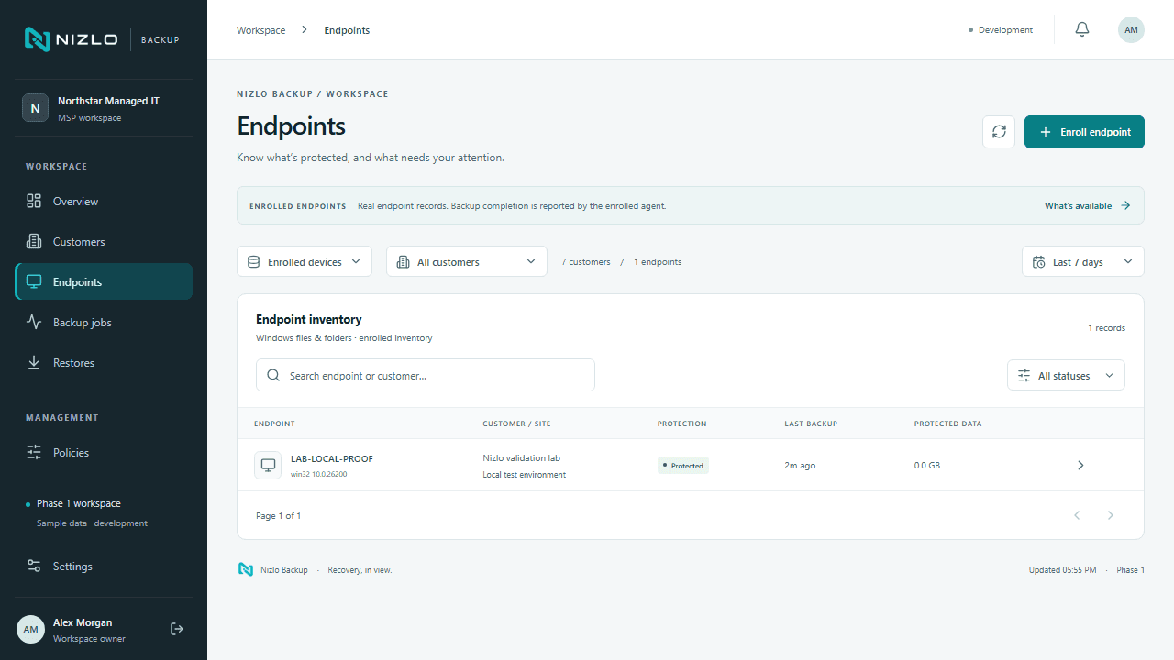Click the Northstar workspace N badge
Image resolution: width=1174 pixels, height=660 pixels.
(x=35, y=107)
